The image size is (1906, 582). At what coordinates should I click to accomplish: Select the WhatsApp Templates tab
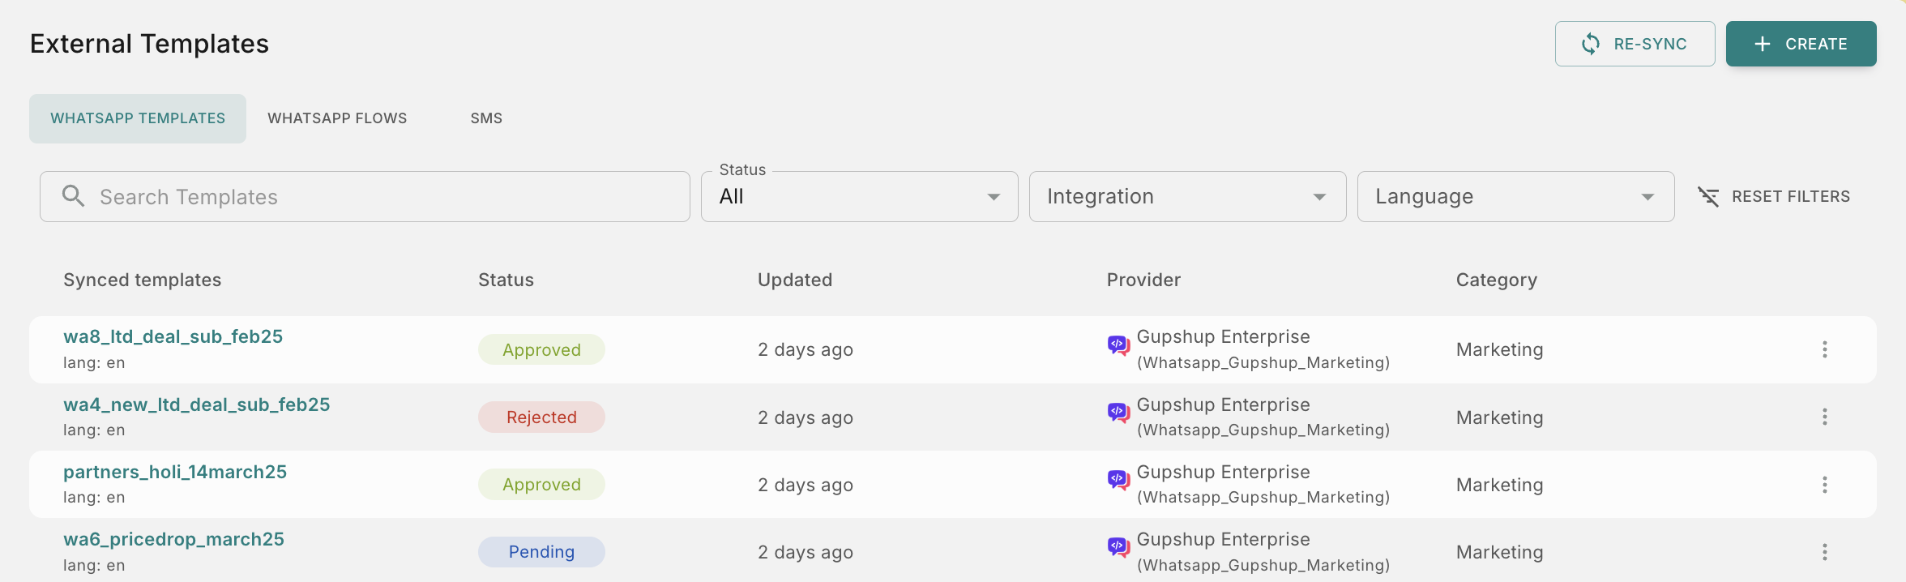[x=138, y=118]
